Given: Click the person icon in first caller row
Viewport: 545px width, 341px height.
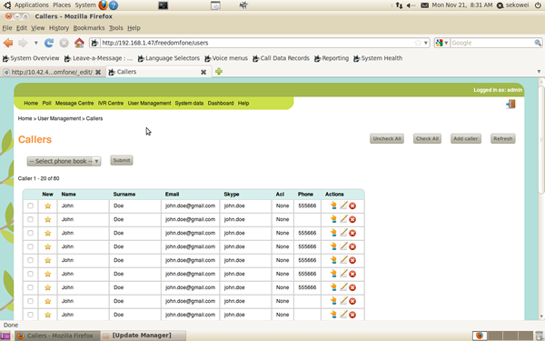Looking at the screenshot, I should pos(333,206).
